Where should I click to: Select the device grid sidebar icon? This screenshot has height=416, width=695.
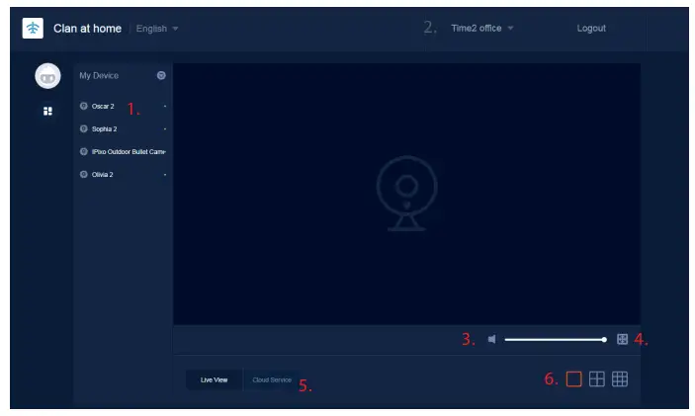pos(47,111)
